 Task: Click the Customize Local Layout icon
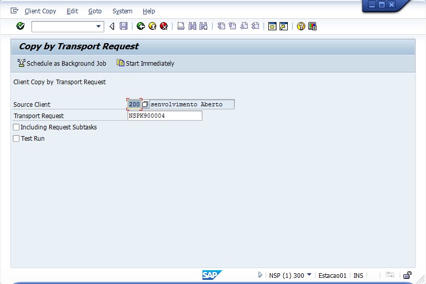pos(312,26)
